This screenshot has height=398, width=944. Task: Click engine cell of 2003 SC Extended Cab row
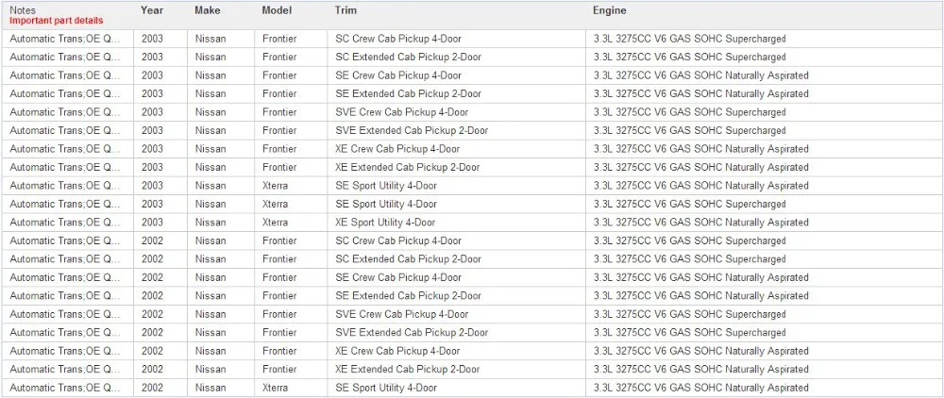(x=764, y=58)
